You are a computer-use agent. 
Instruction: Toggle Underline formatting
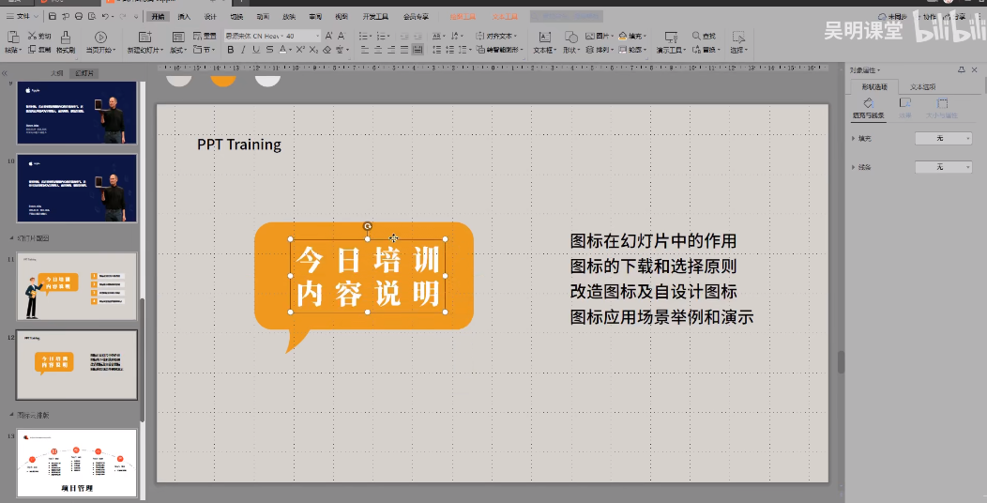(x=256, y=49)
